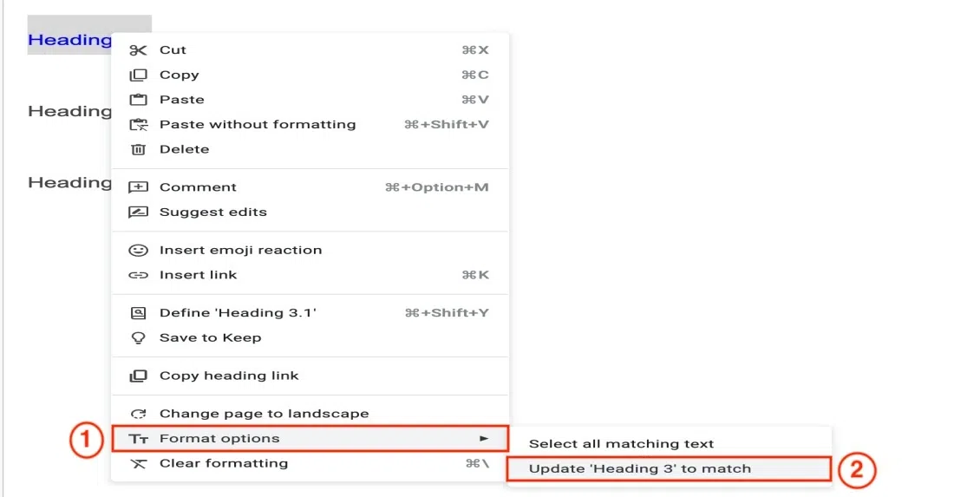954x497 pixels.
Task: Choose Define 'Heading 3.1' entry
Action: 238,313
